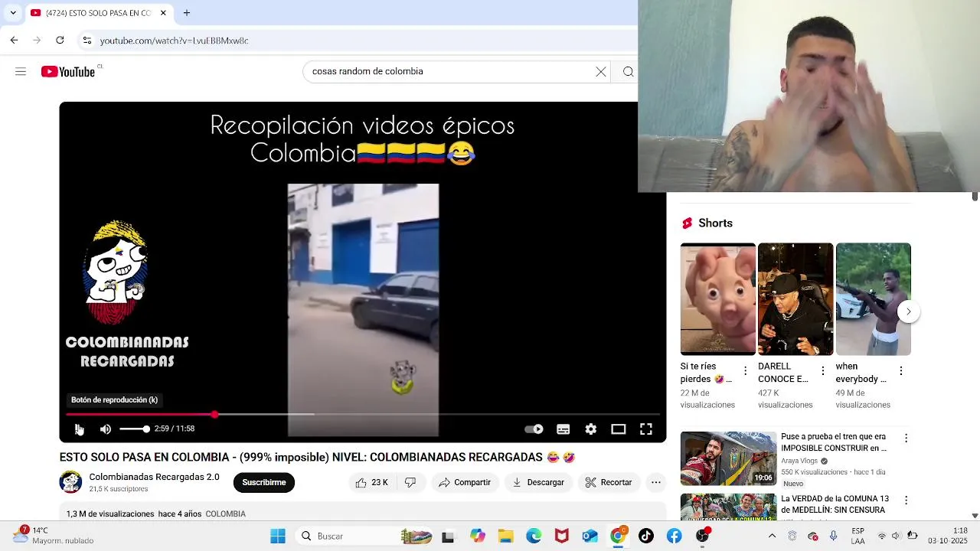Reload the page
The height and width of the screenshot is (551, 980).
[x=61, y=41]
